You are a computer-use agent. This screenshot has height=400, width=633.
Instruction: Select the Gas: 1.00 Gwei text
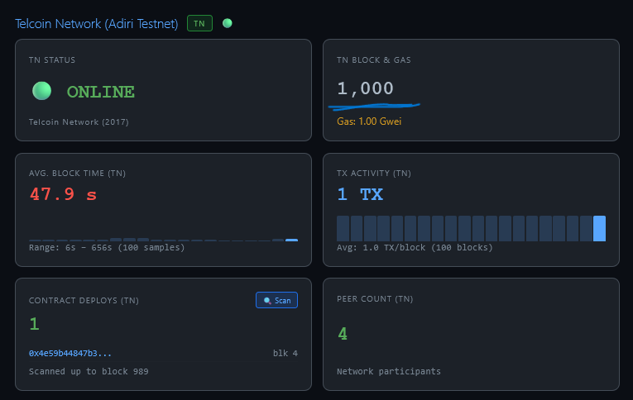pyautogui.click(x=369, y=121)
